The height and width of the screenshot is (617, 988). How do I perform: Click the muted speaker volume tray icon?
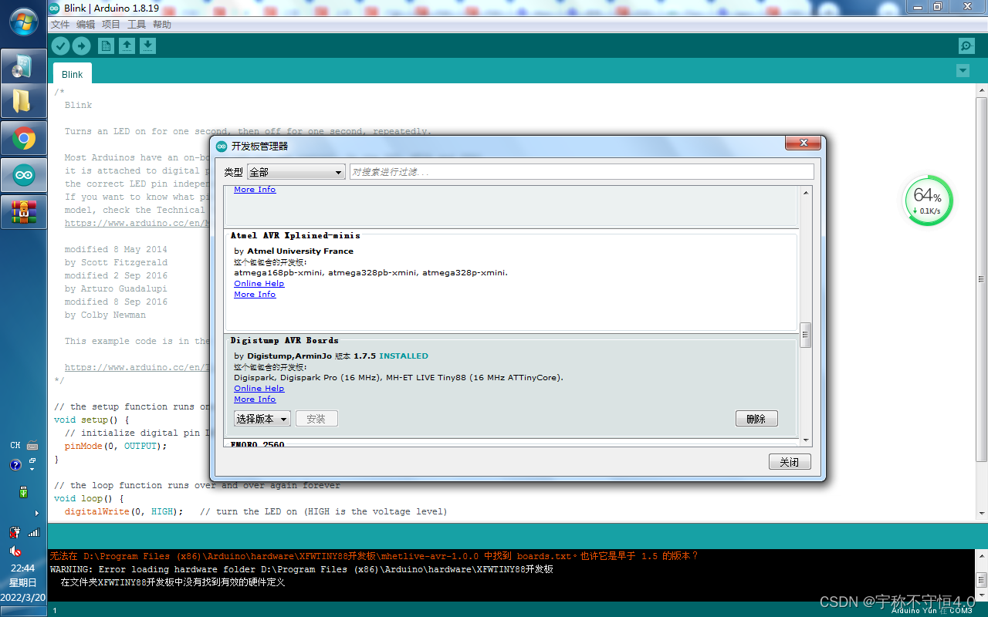click(15, 551)
